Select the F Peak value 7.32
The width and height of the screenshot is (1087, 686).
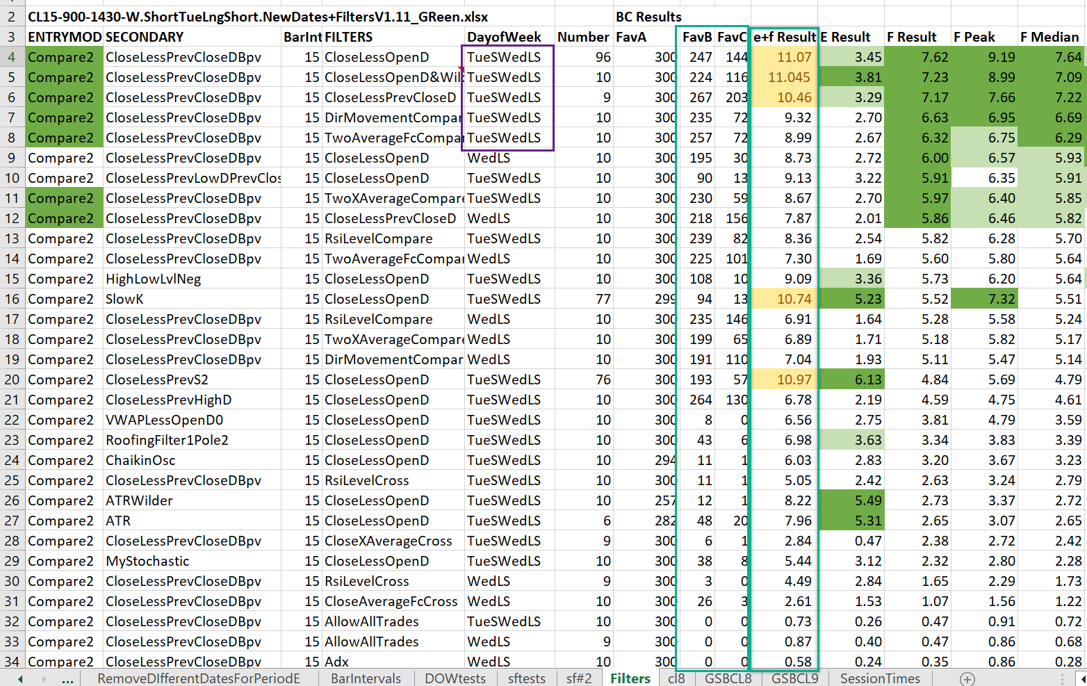click(x=983, y=299)
